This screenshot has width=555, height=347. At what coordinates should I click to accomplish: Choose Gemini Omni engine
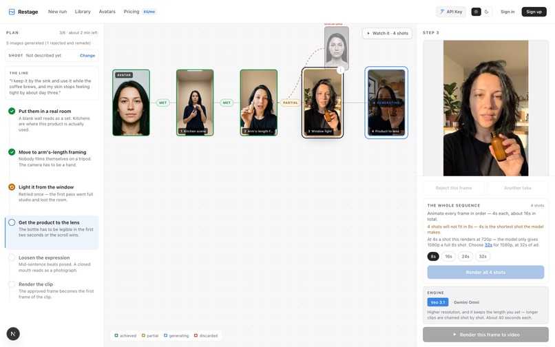pos(466,302)
